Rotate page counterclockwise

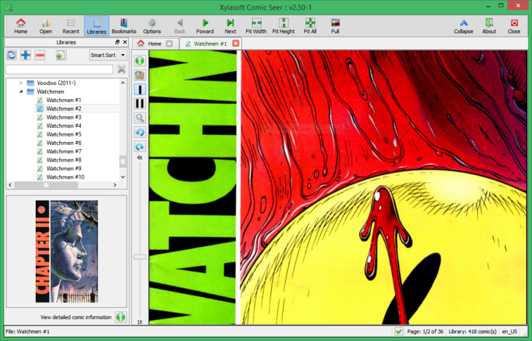tap(140, 132)
